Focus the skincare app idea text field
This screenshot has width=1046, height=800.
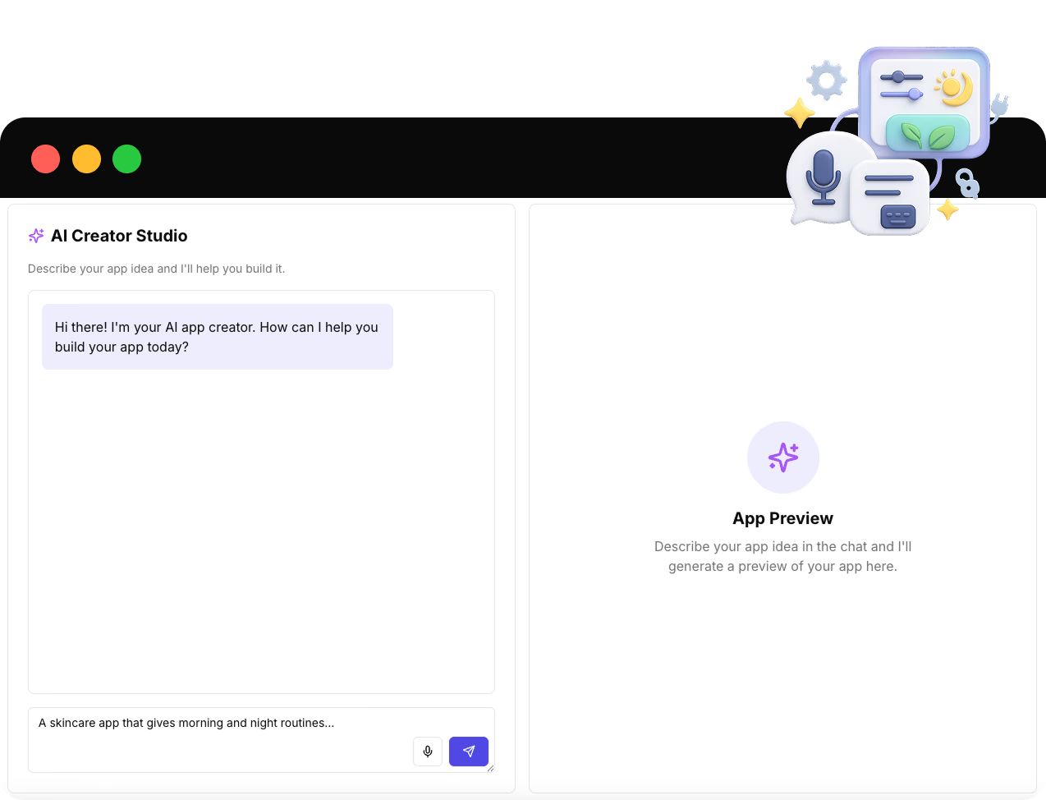[x=222, y=724]
